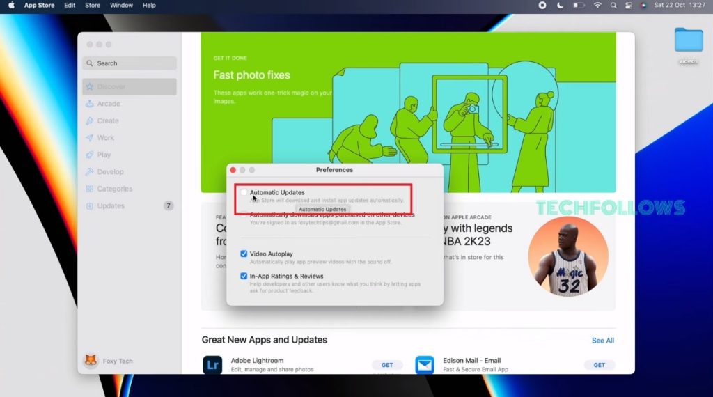
Task: Click the Work paper-plane icon in sidebar
Action: click(90, 138)
